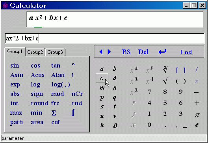
Task: Insert the cos function
Action: click(35, 66)
